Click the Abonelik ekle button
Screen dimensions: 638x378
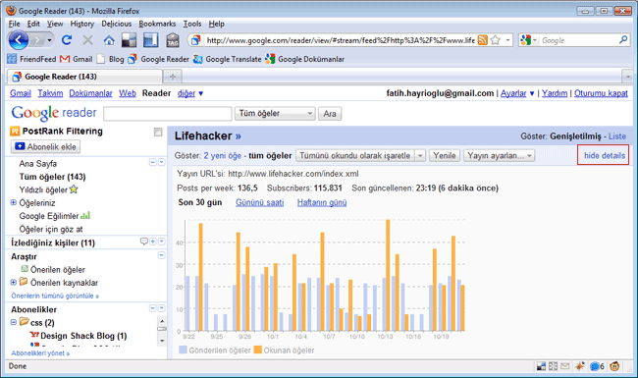coord(45,146)
